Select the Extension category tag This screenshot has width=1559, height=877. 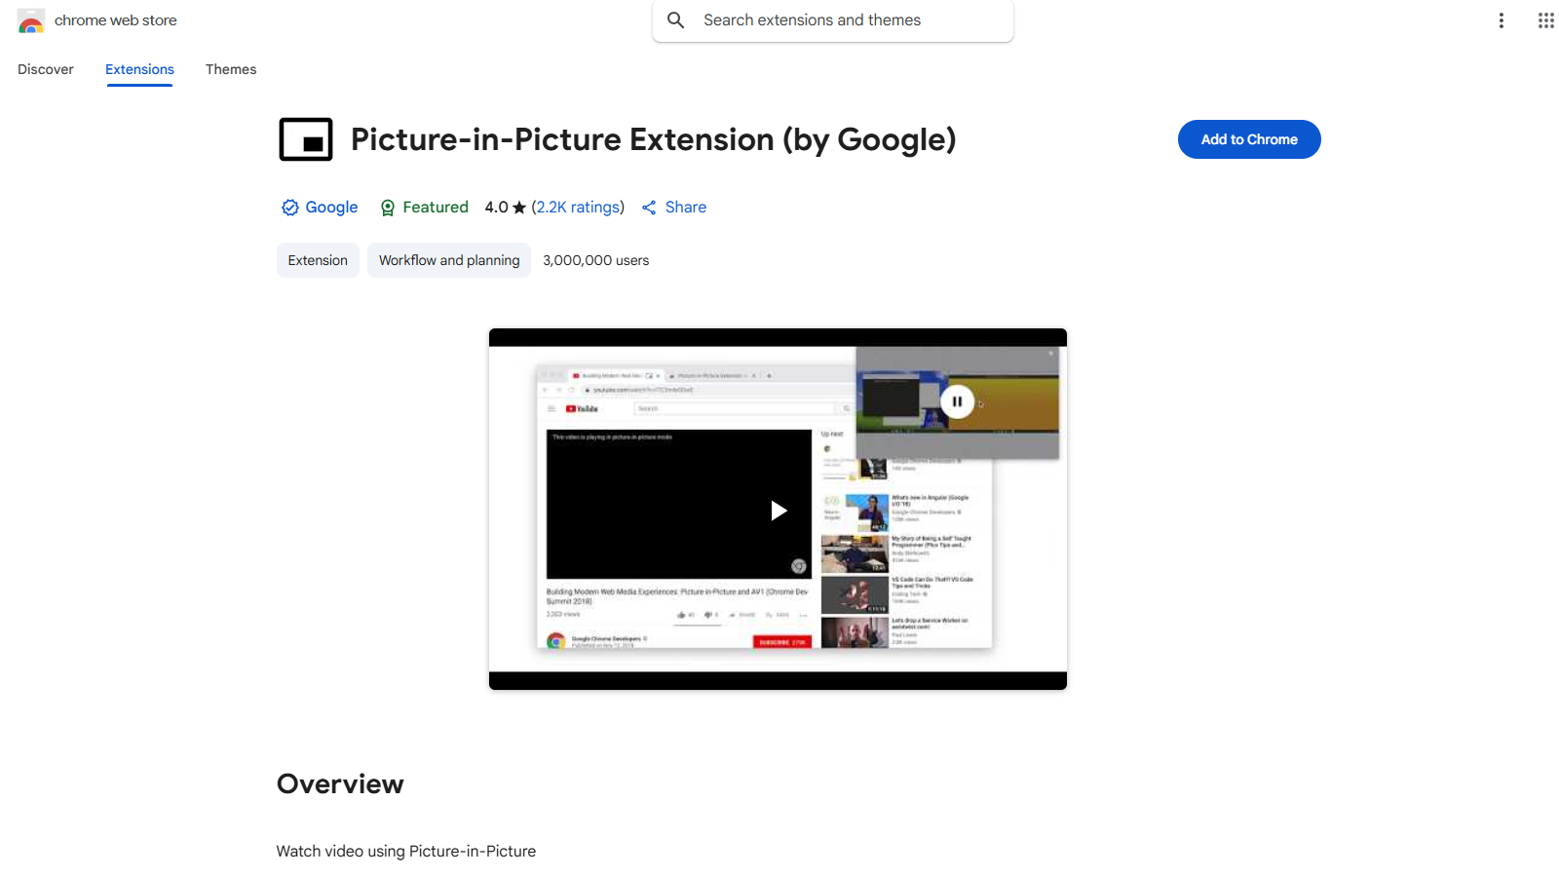point(317,260)
